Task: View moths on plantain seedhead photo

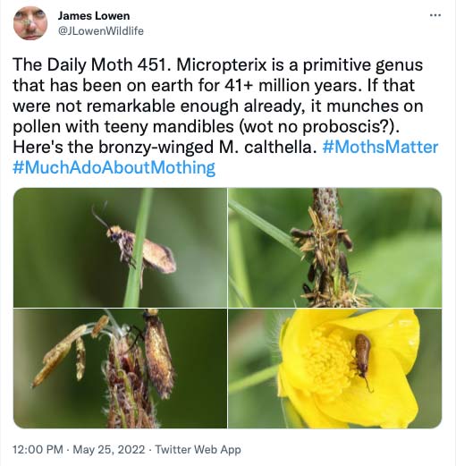Action: pos(335,248)
